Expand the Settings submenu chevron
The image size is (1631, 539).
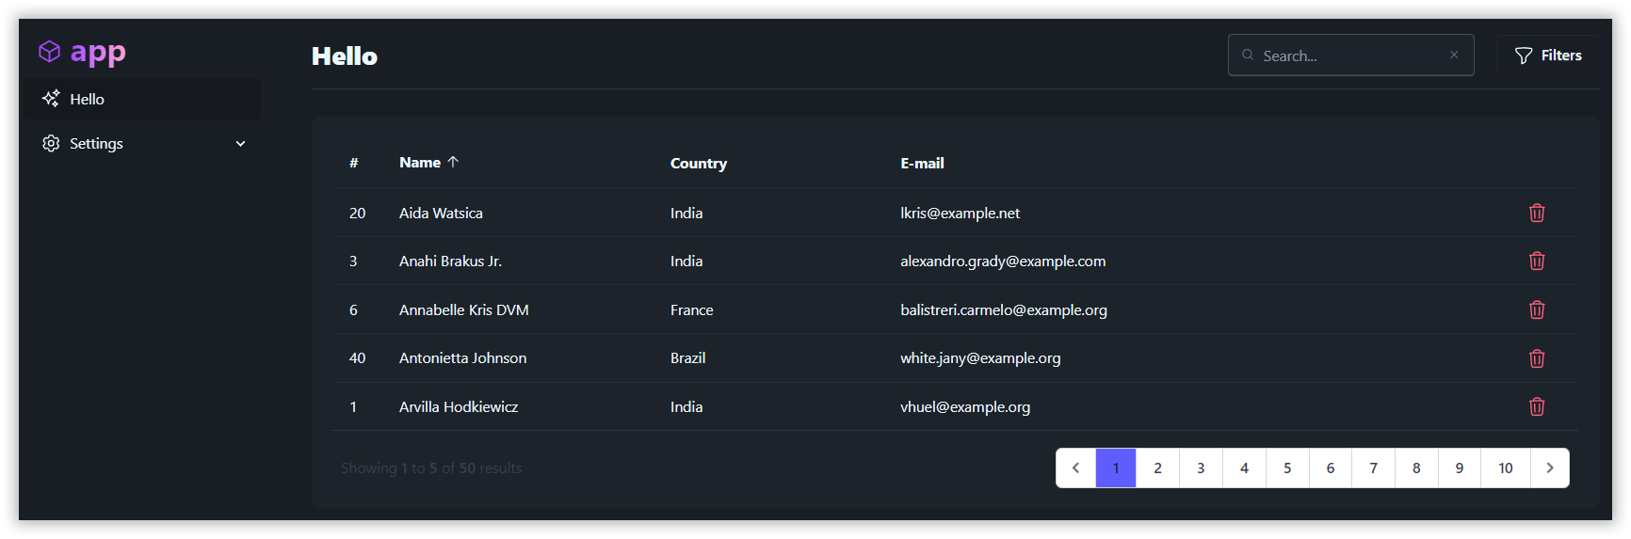pyautogui.click(x=240, y=144)
